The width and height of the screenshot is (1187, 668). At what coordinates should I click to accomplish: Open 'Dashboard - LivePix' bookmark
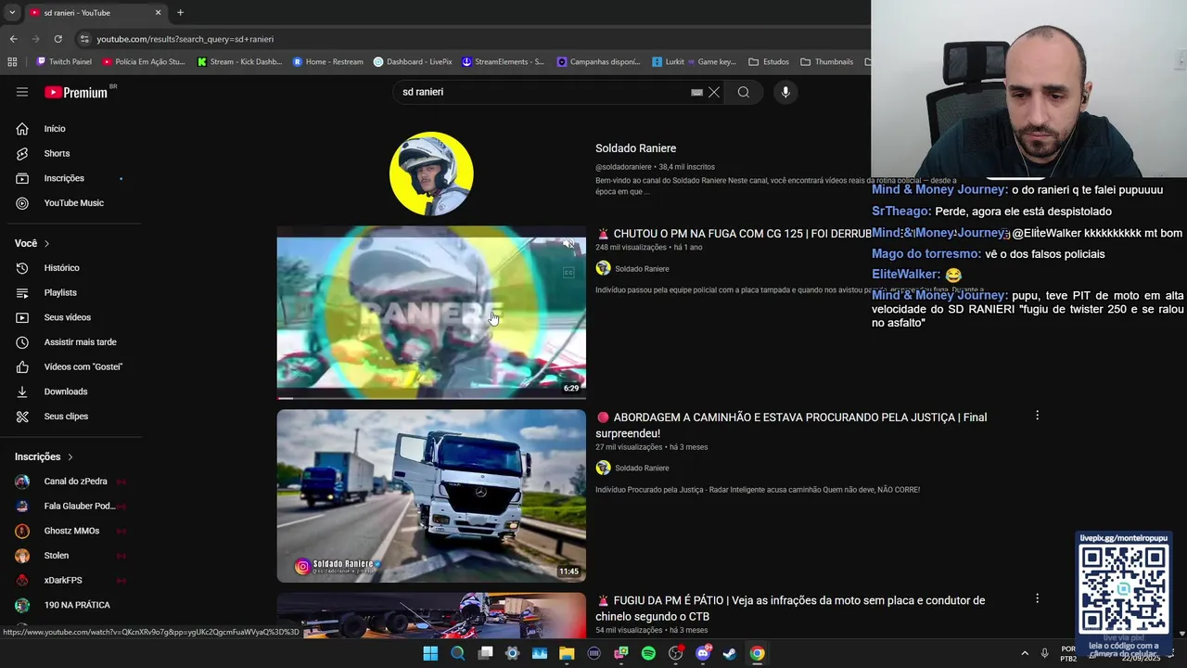(x=413, y=62)
